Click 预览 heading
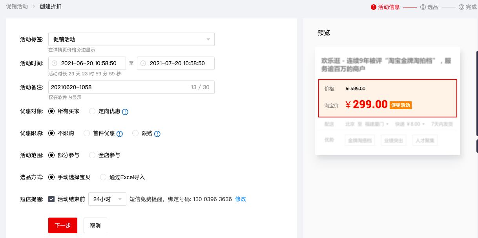 [x=324, y=33]
